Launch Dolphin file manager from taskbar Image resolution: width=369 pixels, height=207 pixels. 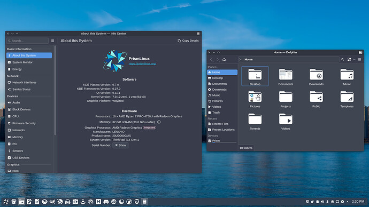(x=21, y=201)
